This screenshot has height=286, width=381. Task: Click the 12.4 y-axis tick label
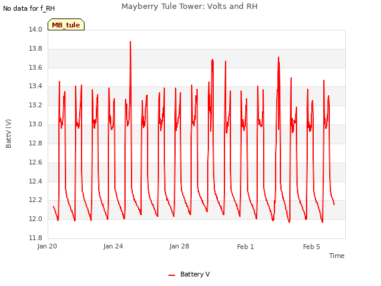[36, 181]
